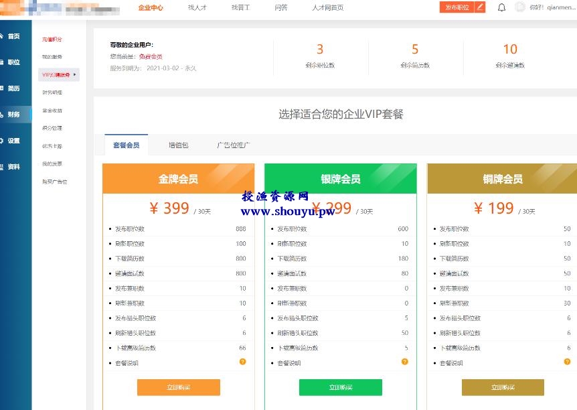This screenshot has height=410, width=577.
Task: Click the 选择适合您的企业VIP套餐 heading
Action: pyautogui.click(x=341, y=114)
